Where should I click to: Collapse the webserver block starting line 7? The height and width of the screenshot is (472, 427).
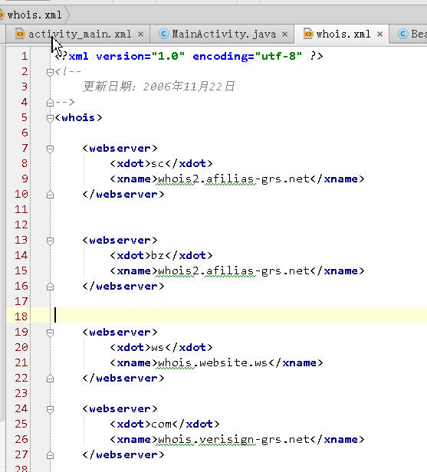point(50,149)
